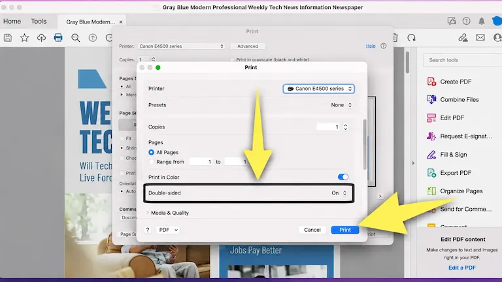Click the magnifier search icon in the toolbar

coord(76,38)
